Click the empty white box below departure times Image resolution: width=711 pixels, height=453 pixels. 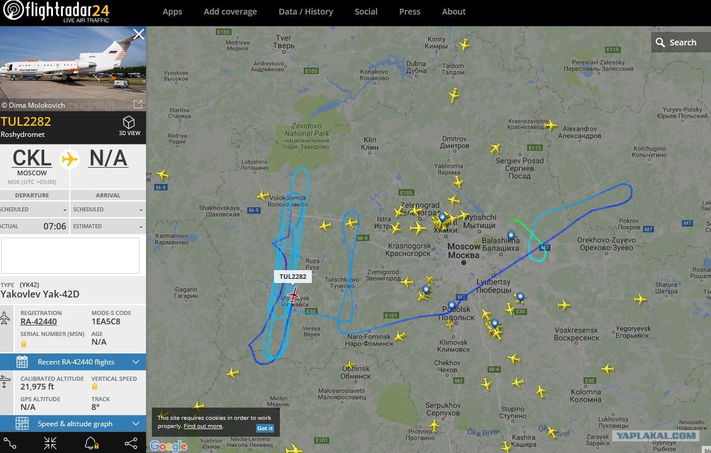point(70,255)
